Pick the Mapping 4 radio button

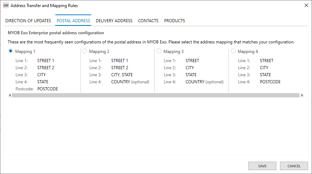tap(233, 51)
